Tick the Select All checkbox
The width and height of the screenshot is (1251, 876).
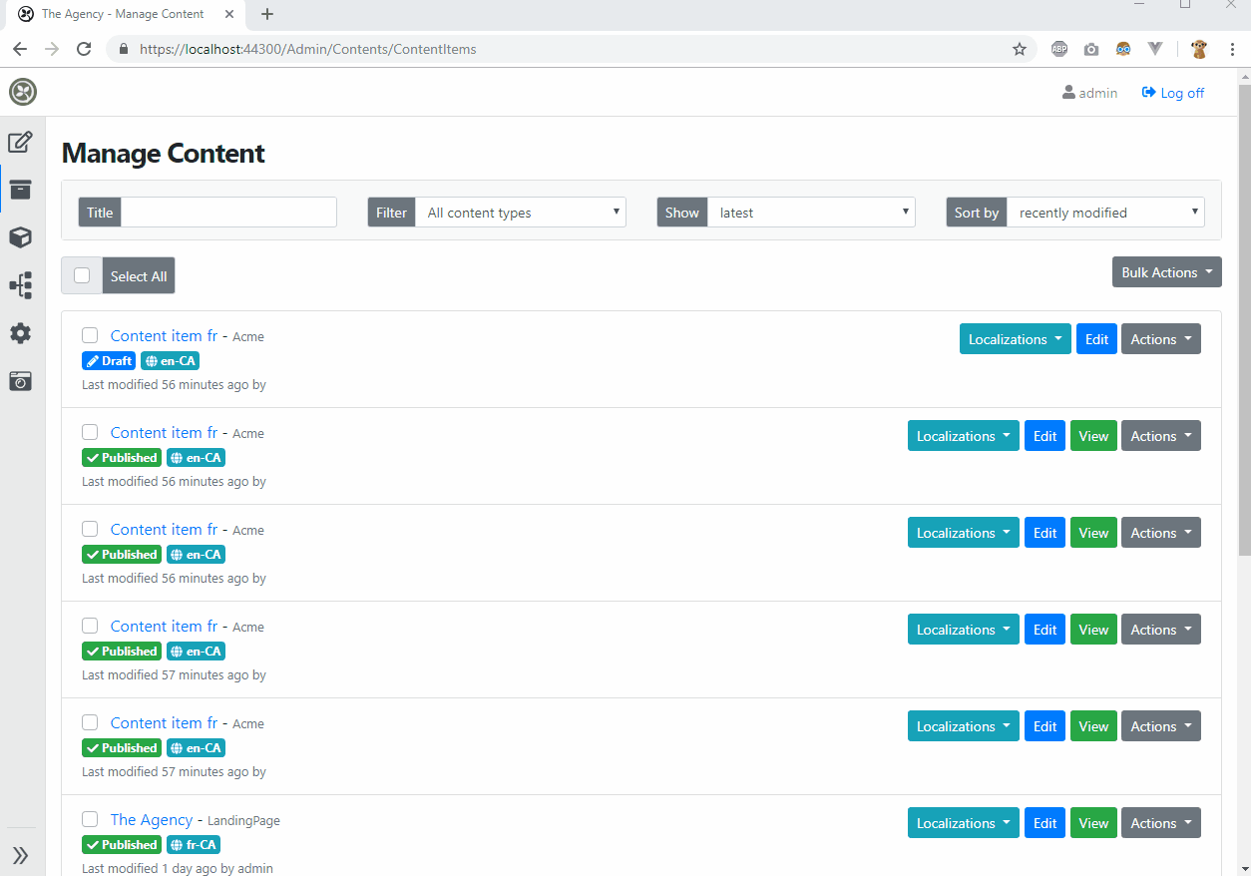tap(82, 275)
